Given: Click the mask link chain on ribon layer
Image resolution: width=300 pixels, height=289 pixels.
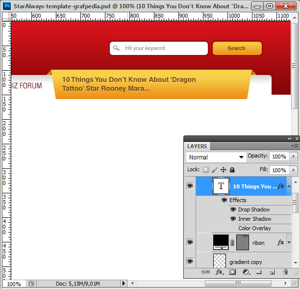Looking at the screenshot, I should pyautogui.click(x=232, y=242).
